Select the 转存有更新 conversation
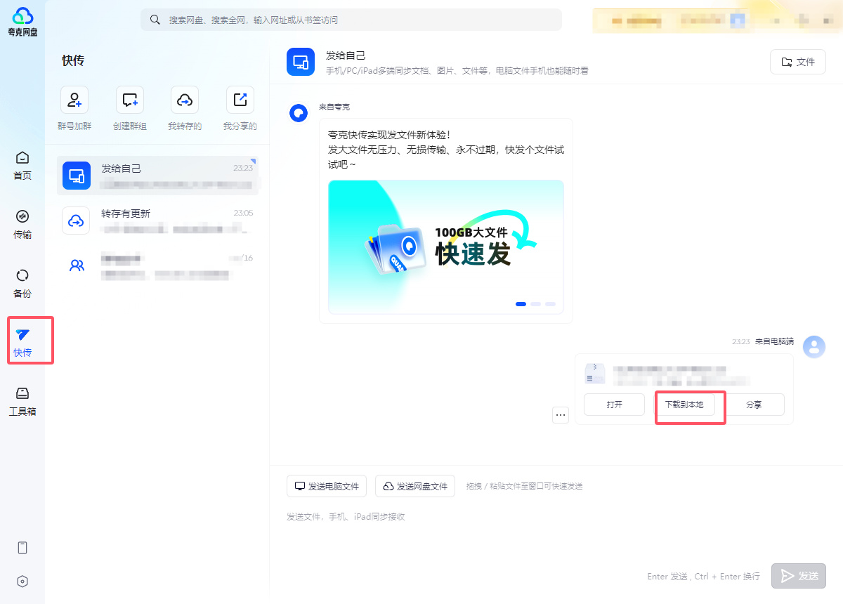 pos(157,221)
